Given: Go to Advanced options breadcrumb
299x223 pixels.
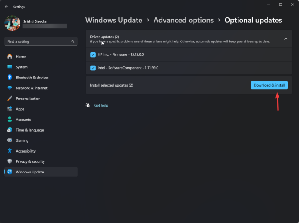Looking at the screenshot, I should coord(183,20).
